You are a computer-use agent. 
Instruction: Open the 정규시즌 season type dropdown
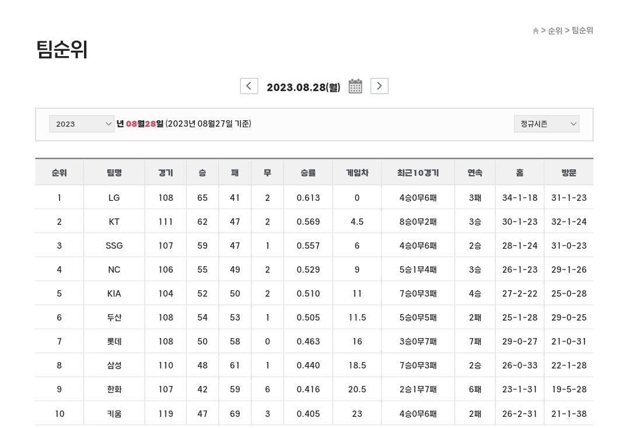[546, 124]
